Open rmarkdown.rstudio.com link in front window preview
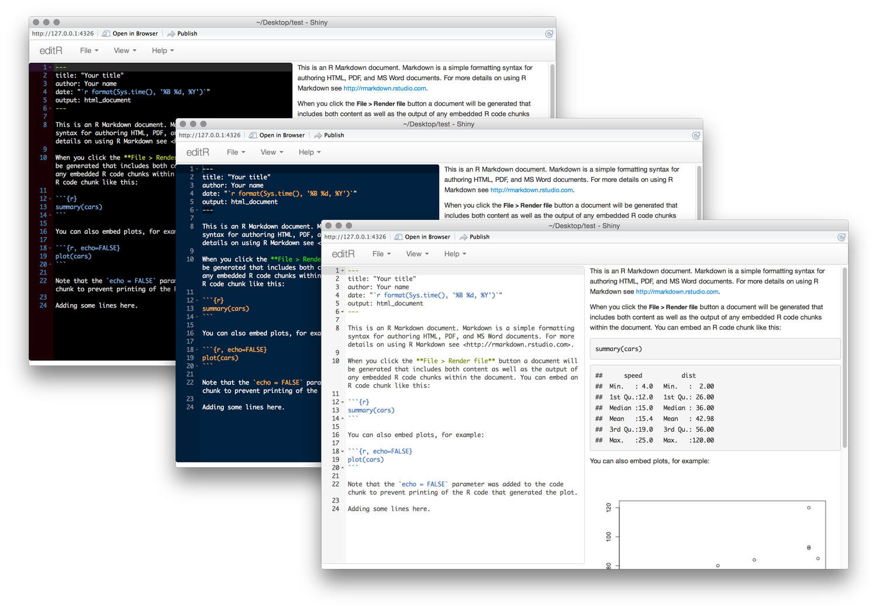This screenshot has height=610, width=877. click(677, 292)
